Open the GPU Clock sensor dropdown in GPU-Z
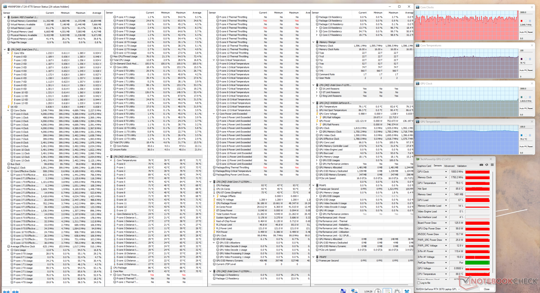The height and width of the screenshot is (293, 540). pos(446,172)
